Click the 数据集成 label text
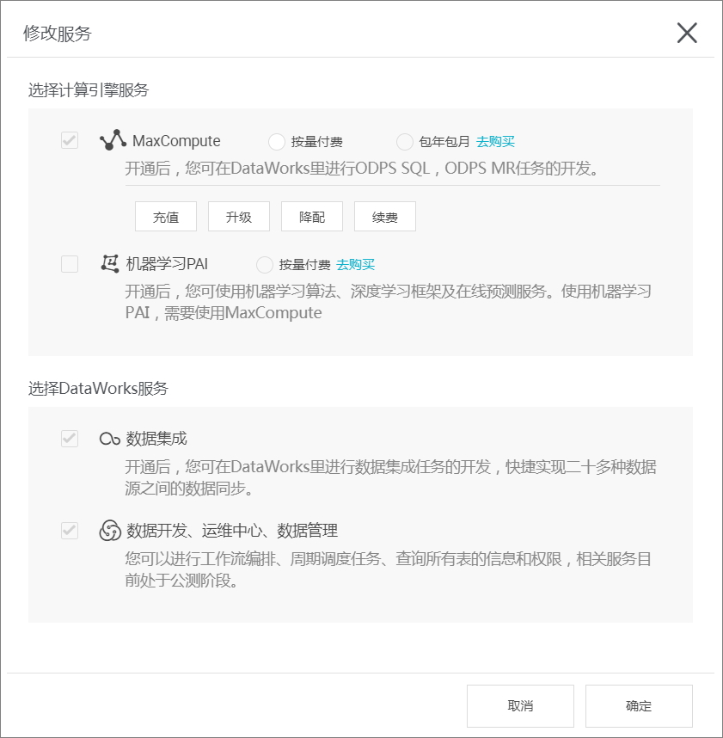 [156, 439]
